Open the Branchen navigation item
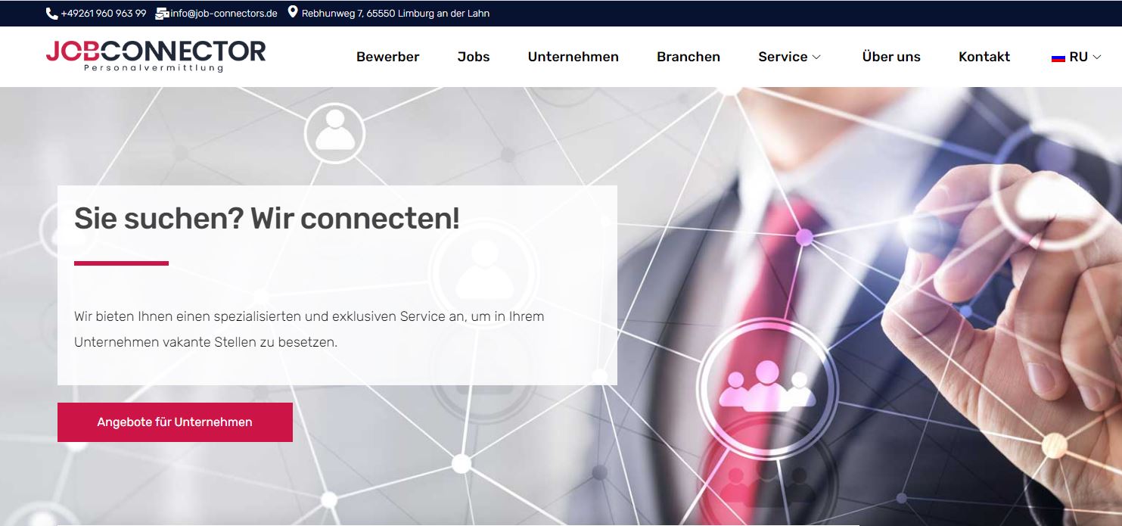 click(x=688, y=57)
